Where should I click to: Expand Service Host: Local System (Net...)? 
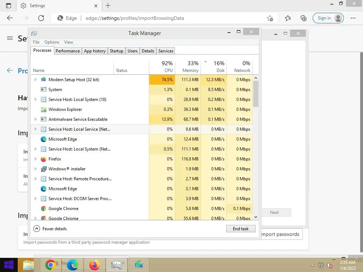point(35,149)
